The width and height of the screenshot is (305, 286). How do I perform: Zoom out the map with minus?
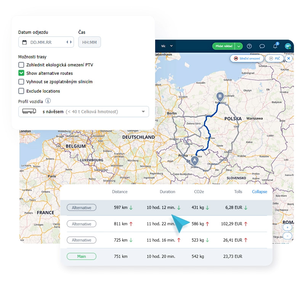pyautogui.click(x=287, y=236)
